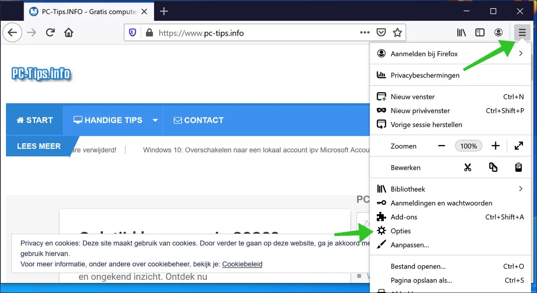
Task: Select Nieuw venster menu item
Action: [451, 97]
